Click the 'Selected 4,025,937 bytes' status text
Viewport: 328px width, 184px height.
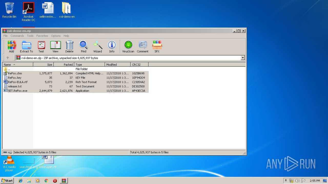point(35,152)
